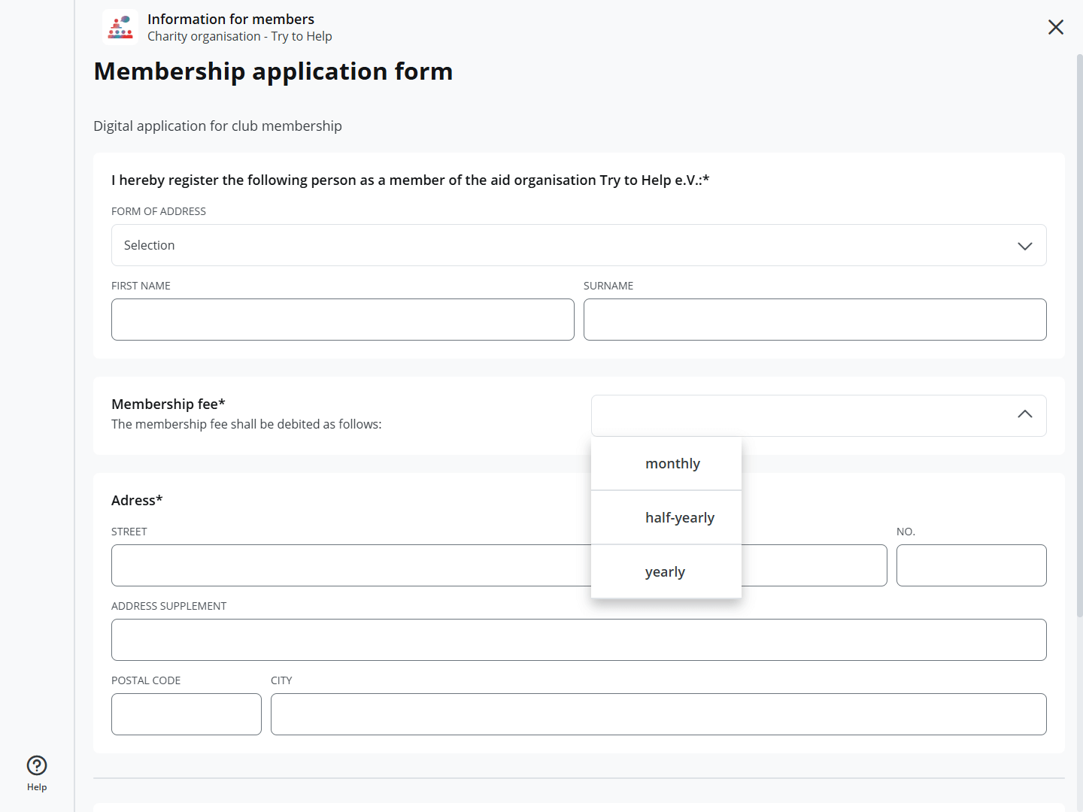Viewport: 1083px width, 812px height.
Task: Click the City text field
Action: [x=658, y=714]
